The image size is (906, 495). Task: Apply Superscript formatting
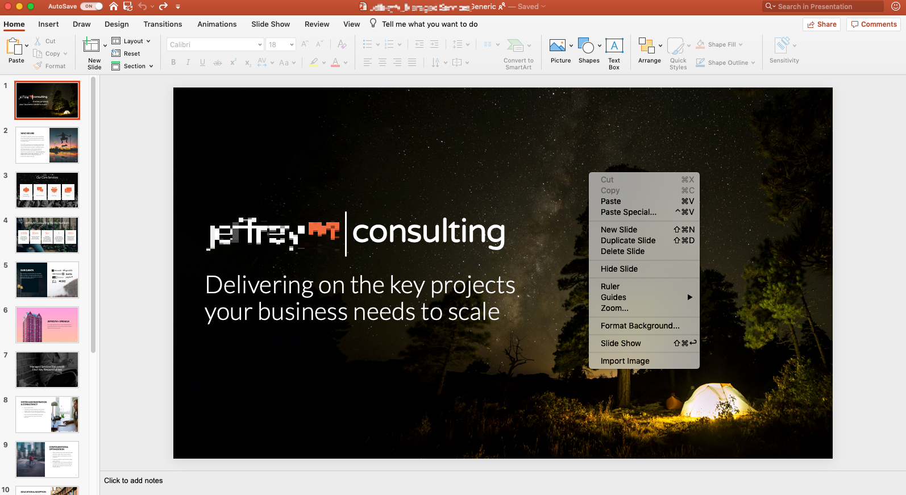233,63
